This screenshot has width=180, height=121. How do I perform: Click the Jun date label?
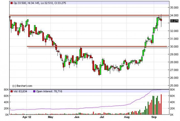[77, 117]
